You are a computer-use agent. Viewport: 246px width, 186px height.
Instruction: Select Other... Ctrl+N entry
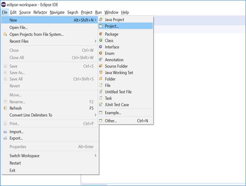(x=125, y=121)
